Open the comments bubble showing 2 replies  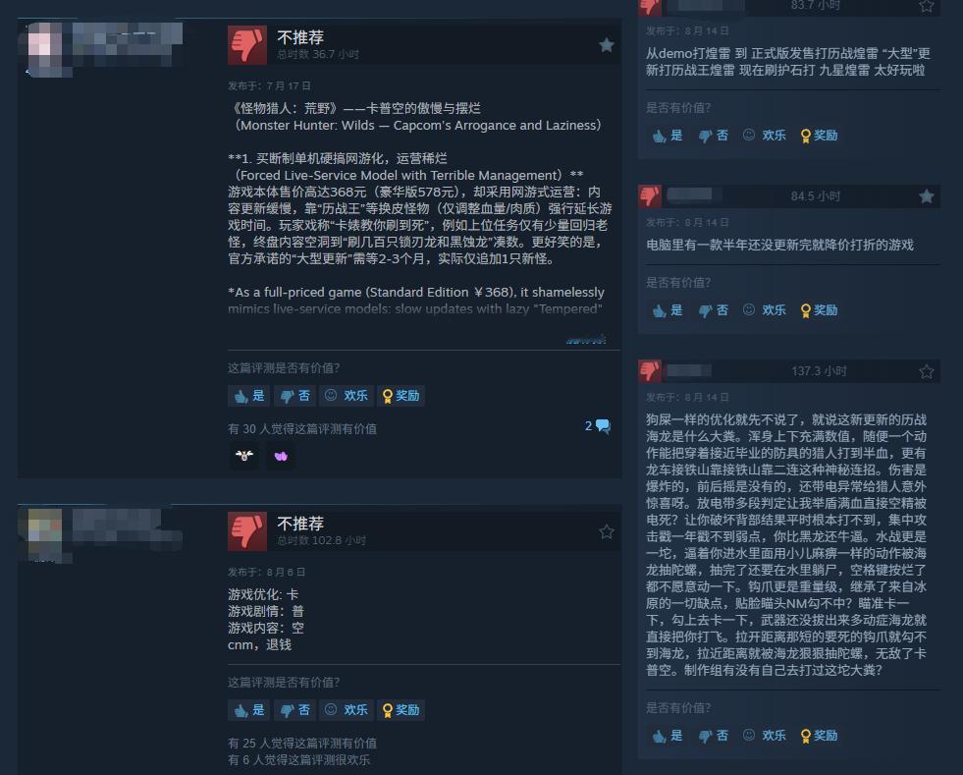[598, 426]
